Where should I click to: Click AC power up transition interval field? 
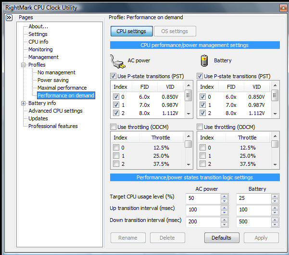coord(203,210)
